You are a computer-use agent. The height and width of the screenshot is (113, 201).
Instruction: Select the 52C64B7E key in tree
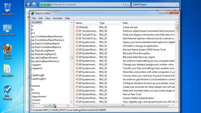37,22
